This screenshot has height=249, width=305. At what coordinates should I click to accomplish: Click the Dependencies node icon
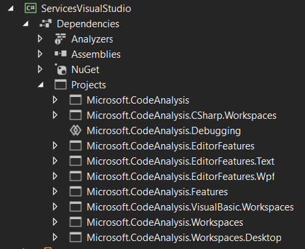tap(45, 23)
